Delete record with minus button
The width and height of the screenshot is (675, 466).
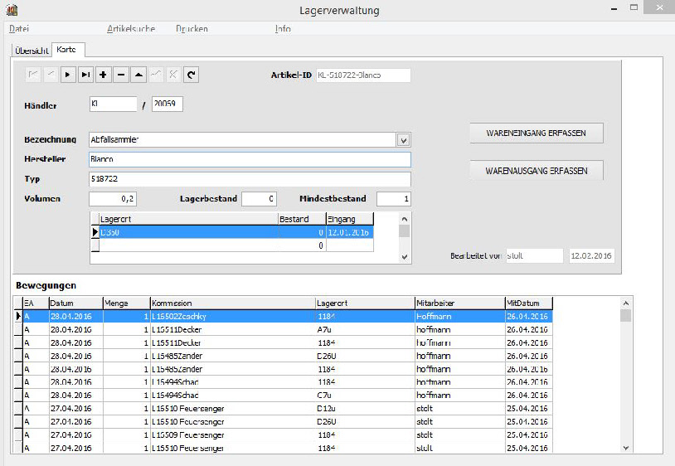[121, 75]
